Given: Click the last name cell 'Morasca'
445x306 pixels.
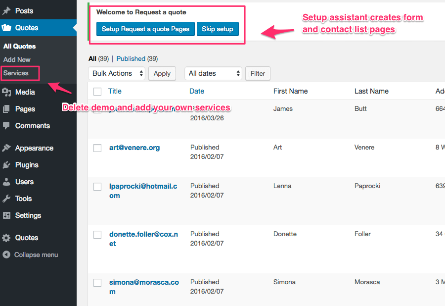Looking at the screenshot, I should coord(367,282).
